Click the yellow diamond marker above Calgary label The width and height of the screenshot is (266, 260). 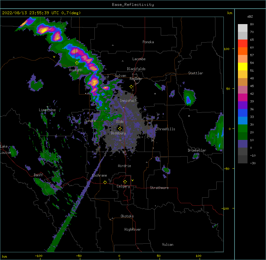[125, 182]
